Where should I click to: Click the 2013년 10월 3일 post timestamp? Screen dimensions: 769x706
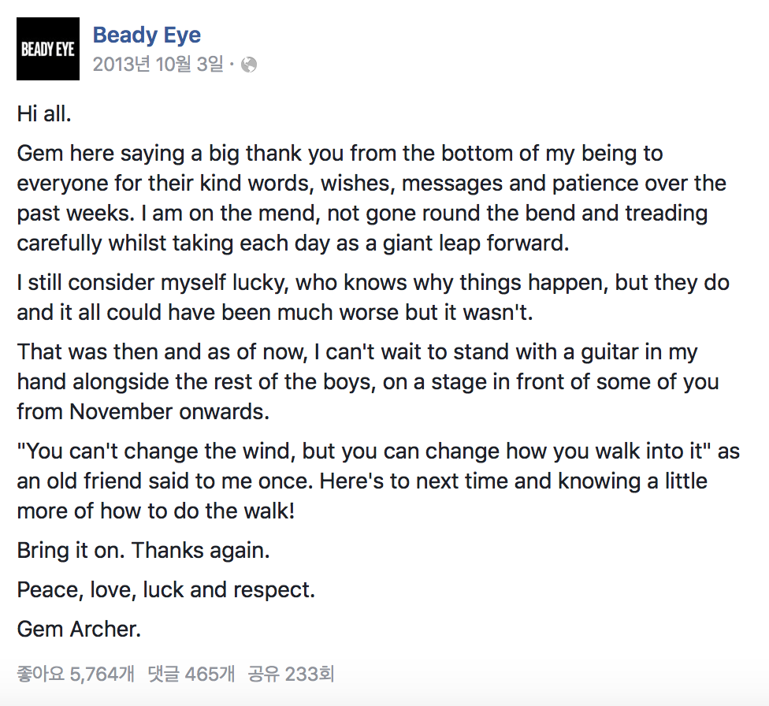(158, 65)
